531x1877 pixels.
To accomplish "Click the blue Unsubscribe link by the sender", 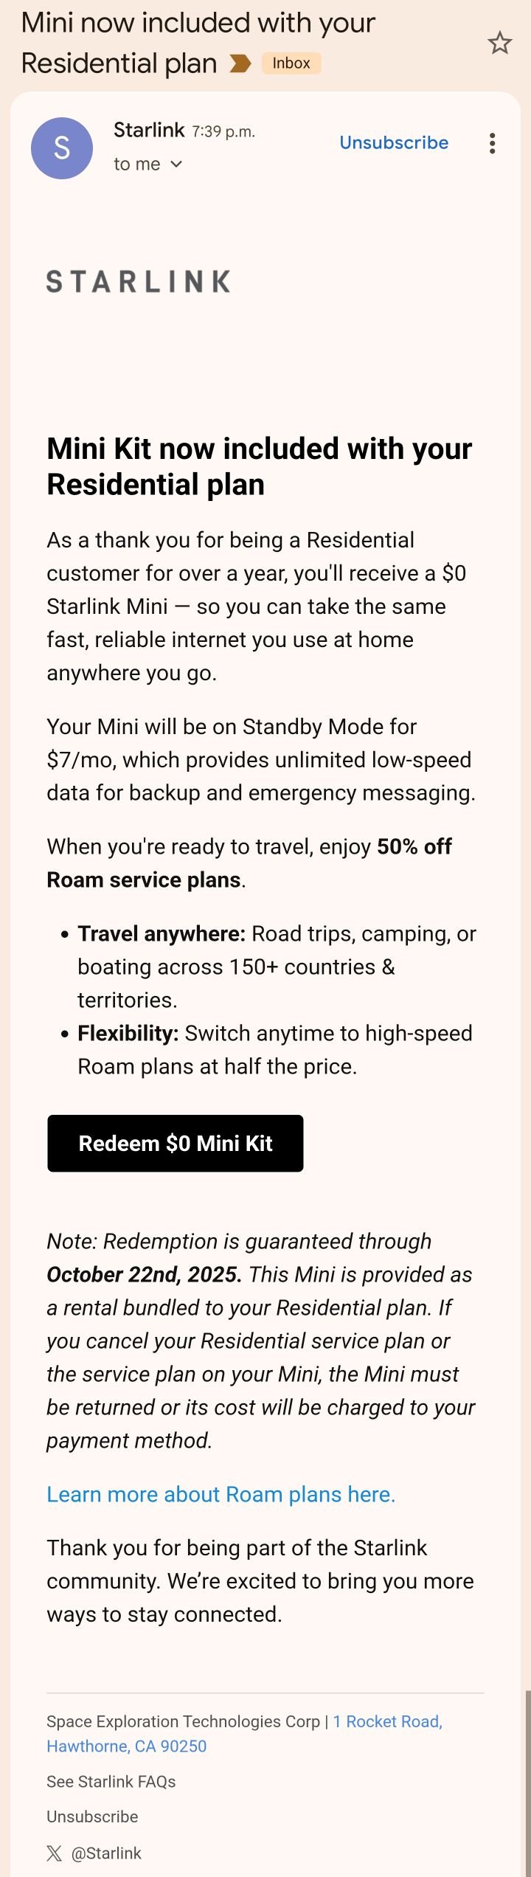I will tap(394, 142).
